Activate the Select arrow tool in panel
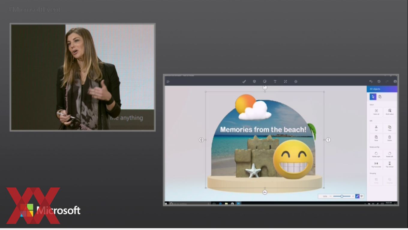 coord(373,97)
